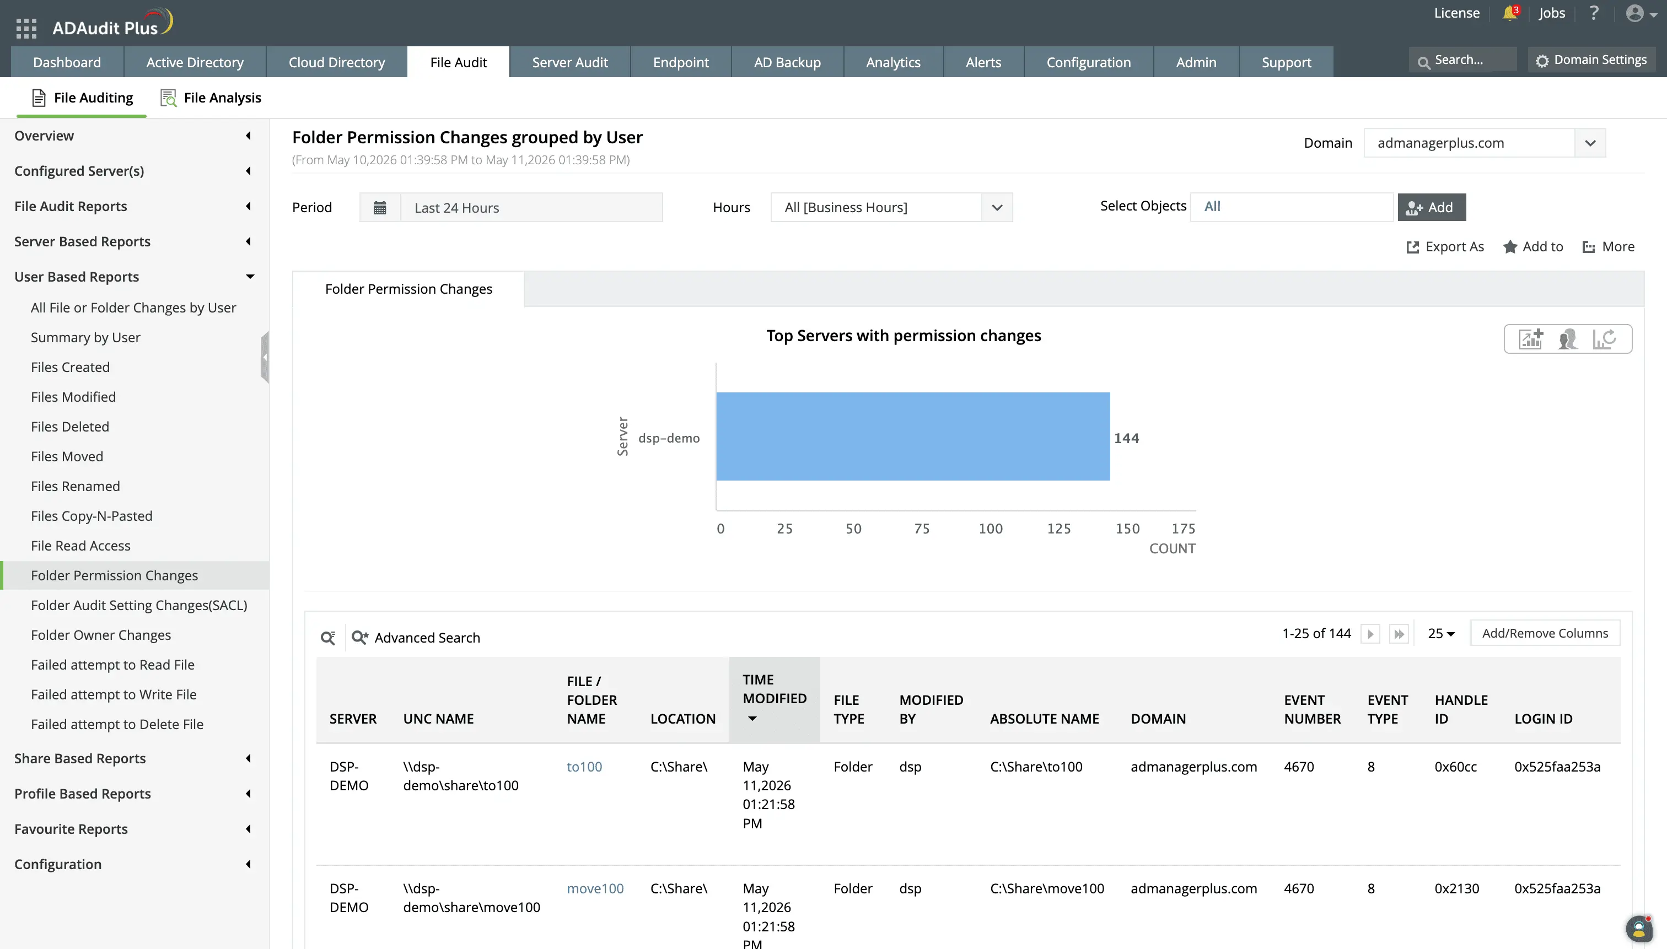The height and width of the screenshot is (949, 1667).
Task: Go to next page of results
Action: (1370, 634)
